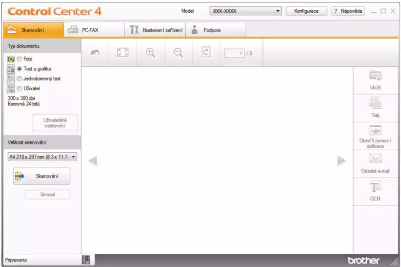Open the scan size dropdown A4 210 x 297 mm

click(x=42, y=156)
